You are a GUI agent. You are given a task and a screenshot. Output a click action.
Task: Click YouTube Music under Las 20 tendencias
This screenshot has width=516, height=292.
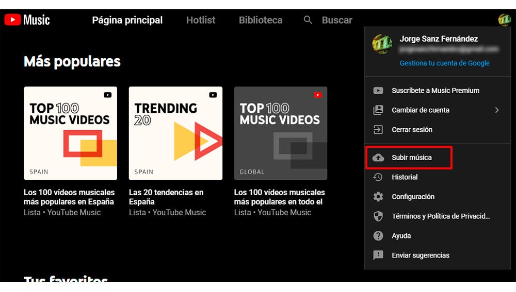point(179,213)
